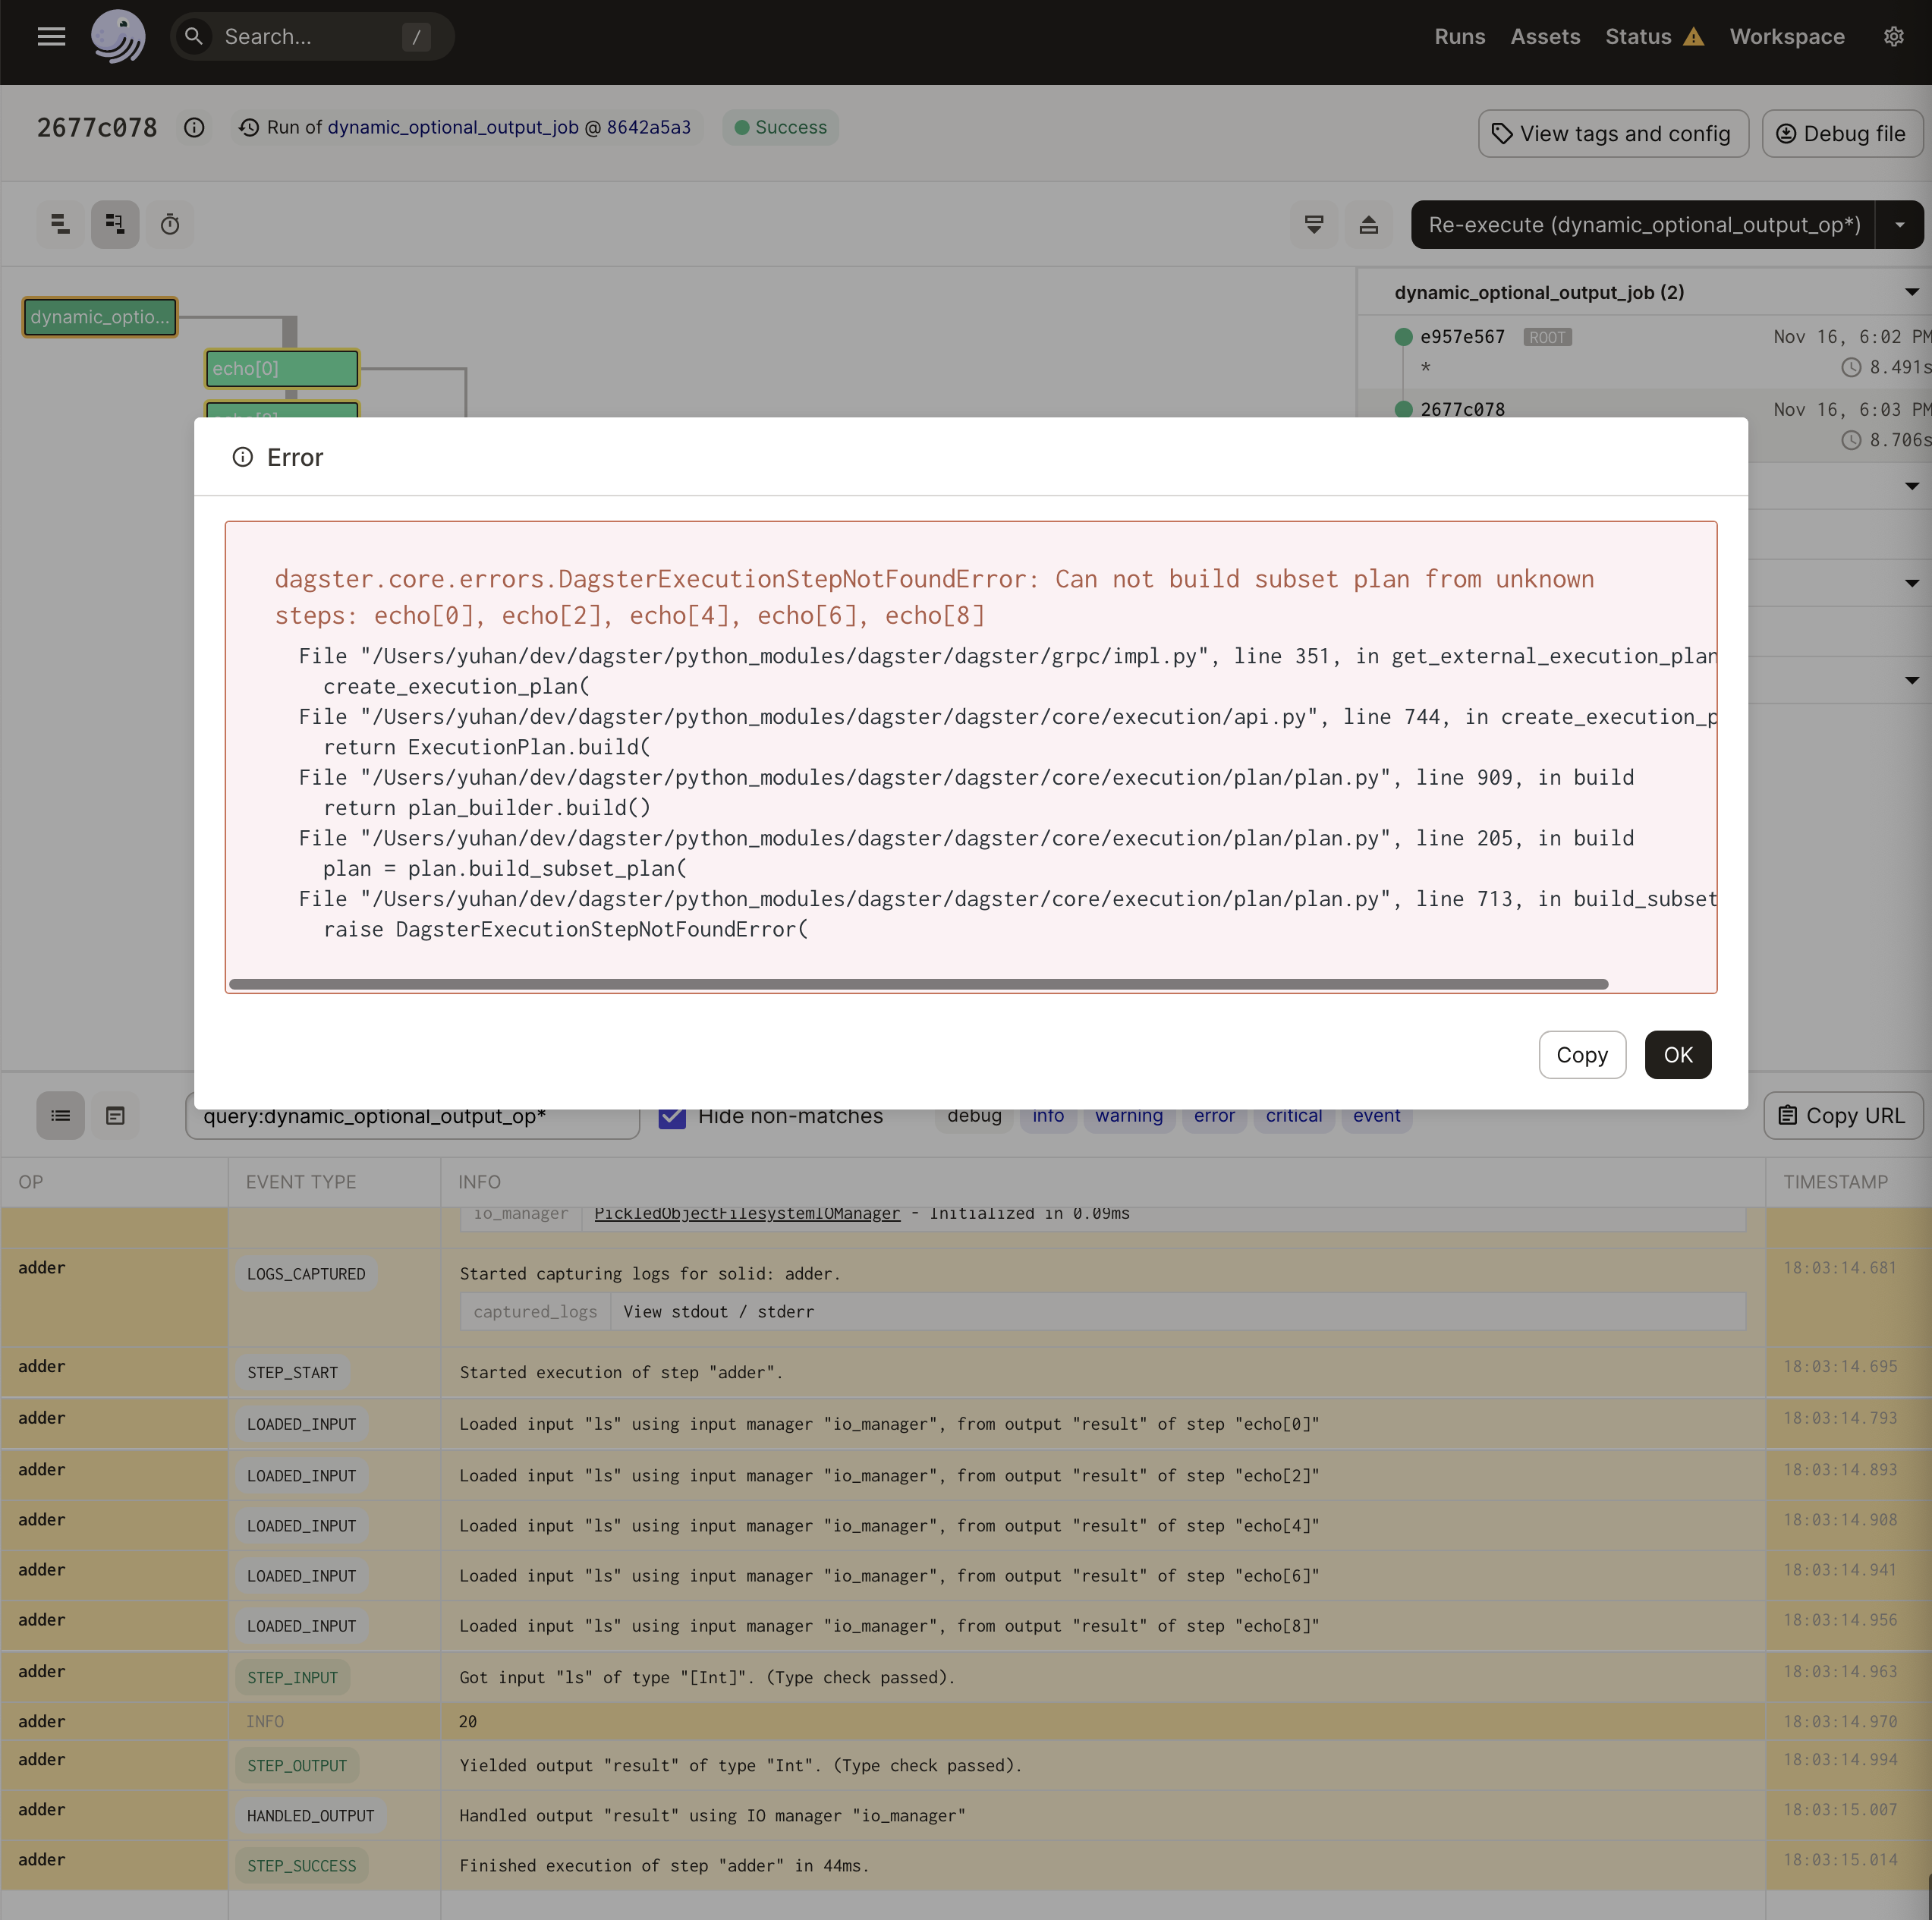Click Re-execute (dynamic_optional_output_op*) button
The width and height of the screenshot is (1932, 1920).
pos(1643,225)
